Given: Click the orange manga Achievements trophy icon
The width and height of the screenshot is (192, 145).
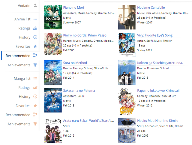Looking at the screenshot, I should [x=35, y=124].
